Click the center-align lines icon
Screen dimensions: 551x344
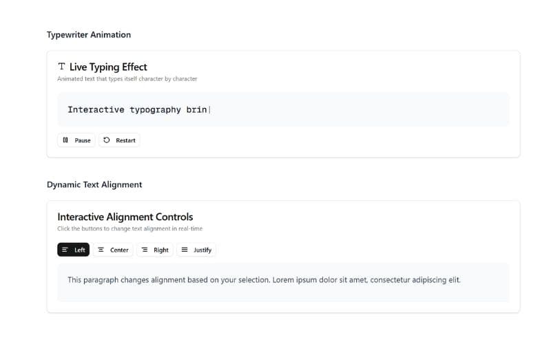pos(101,250)
